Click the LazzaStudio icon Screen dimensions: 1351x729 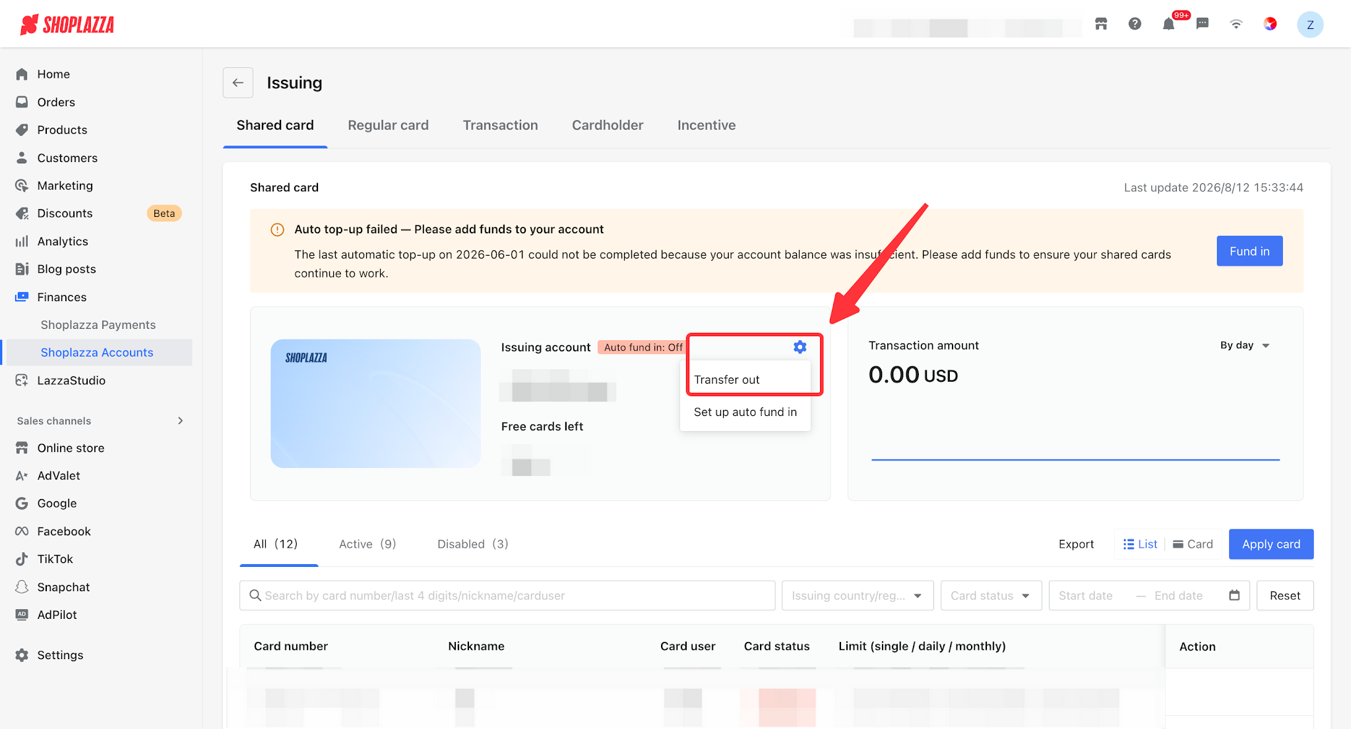[22, 380]
